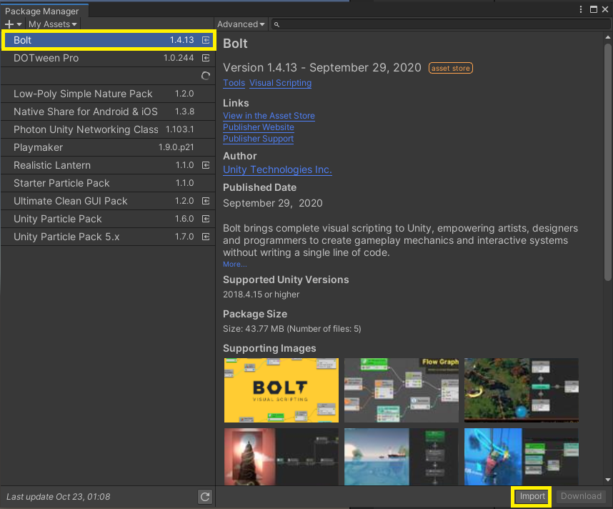Maximize the Package Manager window
This screenshot has width=613, height=509.
click(x=594, y=9)
